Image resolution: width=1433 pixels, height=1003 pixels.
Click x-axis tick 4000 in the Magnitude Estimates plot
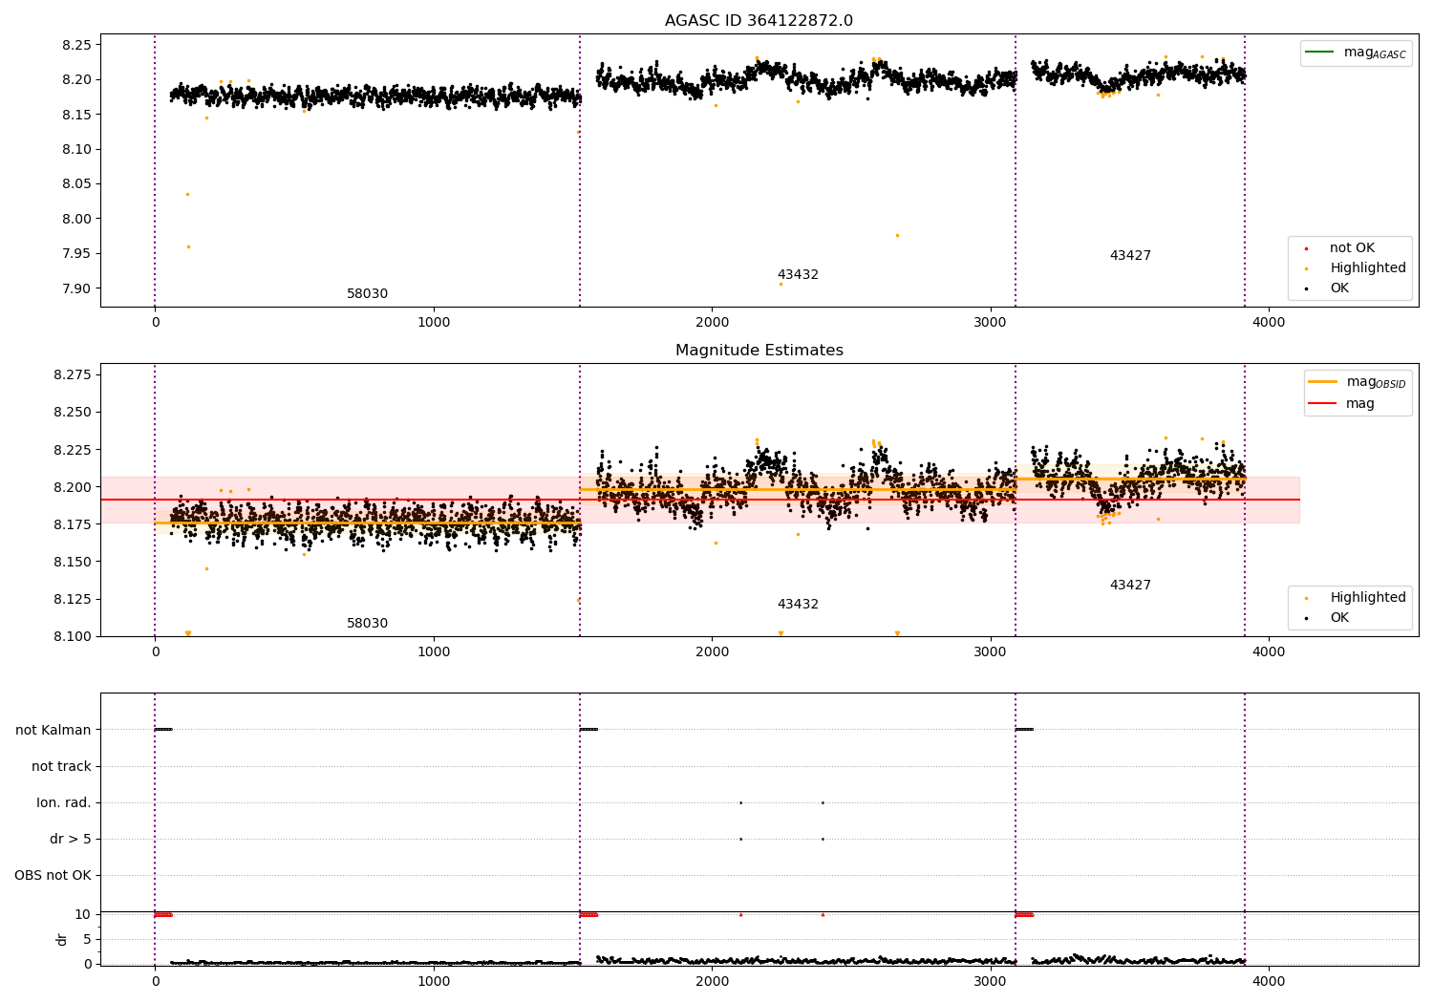pos(1269,652)
